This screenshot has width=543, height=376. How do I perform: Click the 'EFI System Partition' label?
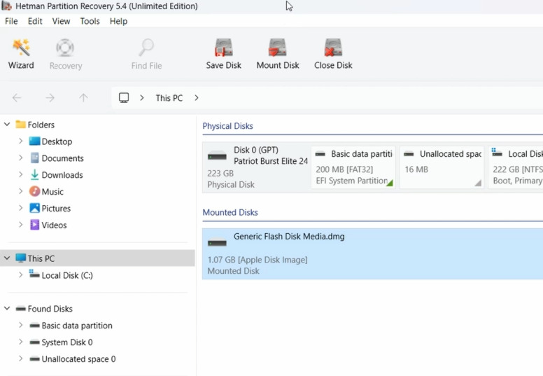pyautogui.click(x=351, y=181)
